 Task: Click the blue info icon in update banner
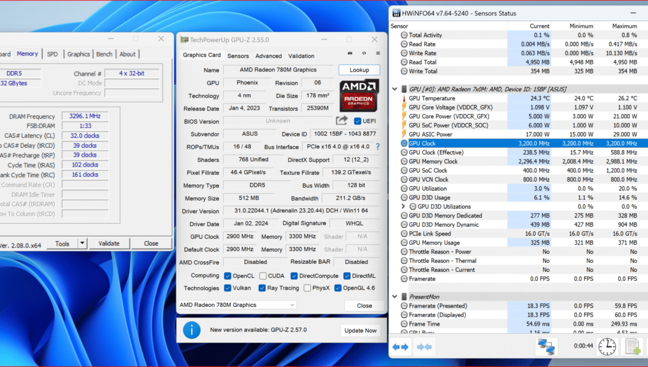point(192,330)
